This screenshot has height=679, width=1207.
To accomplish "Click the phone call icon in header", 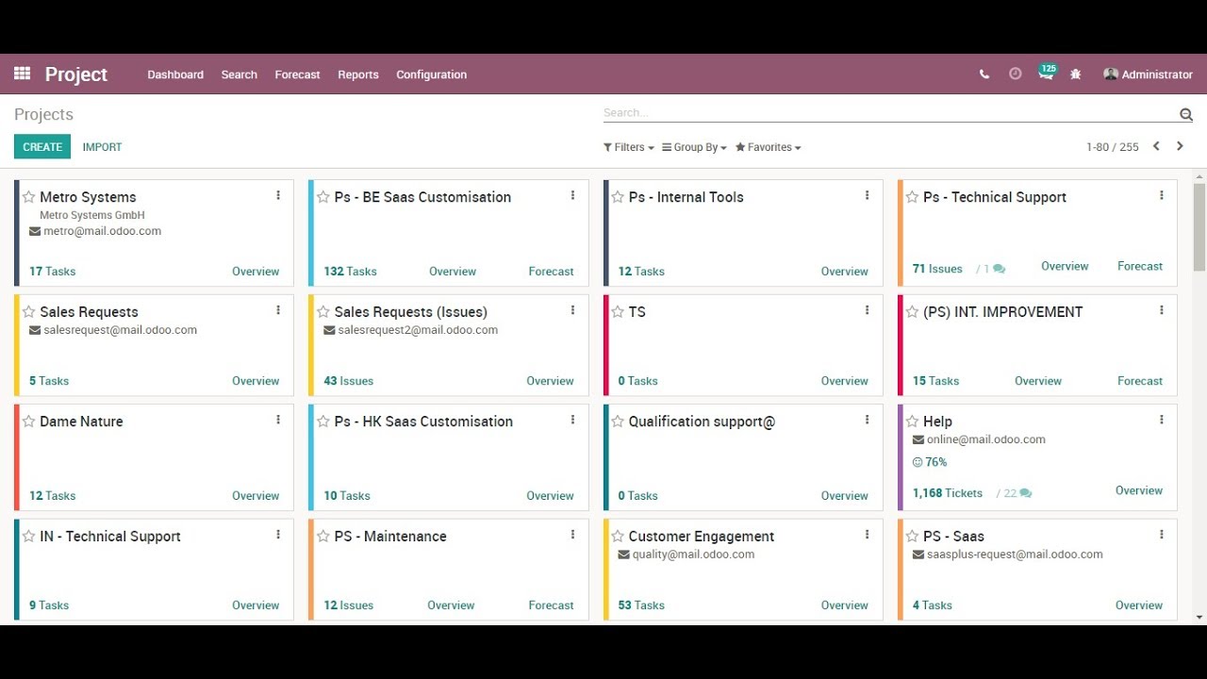I will pyautogui.click(x=984, y=75).
